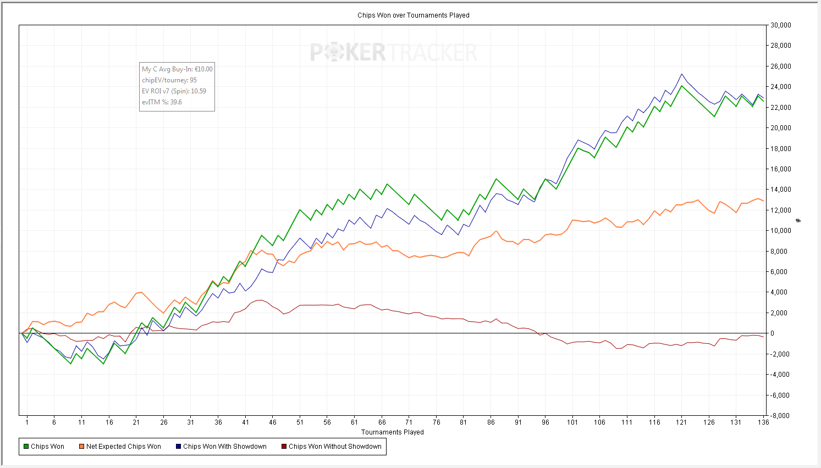The image size is (821, 468).
Task: Click the x-axis tick label 11
Action: click(81, 422)
